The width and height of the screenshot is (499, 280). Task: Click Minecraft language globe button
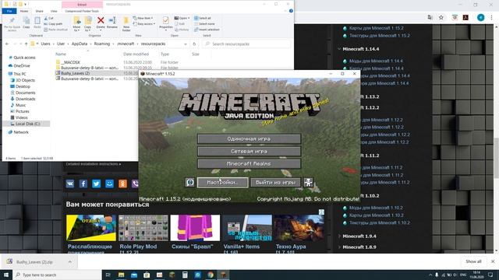point(190,182)
